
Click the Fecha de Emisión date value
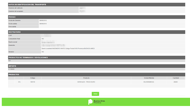pos(43,20)
